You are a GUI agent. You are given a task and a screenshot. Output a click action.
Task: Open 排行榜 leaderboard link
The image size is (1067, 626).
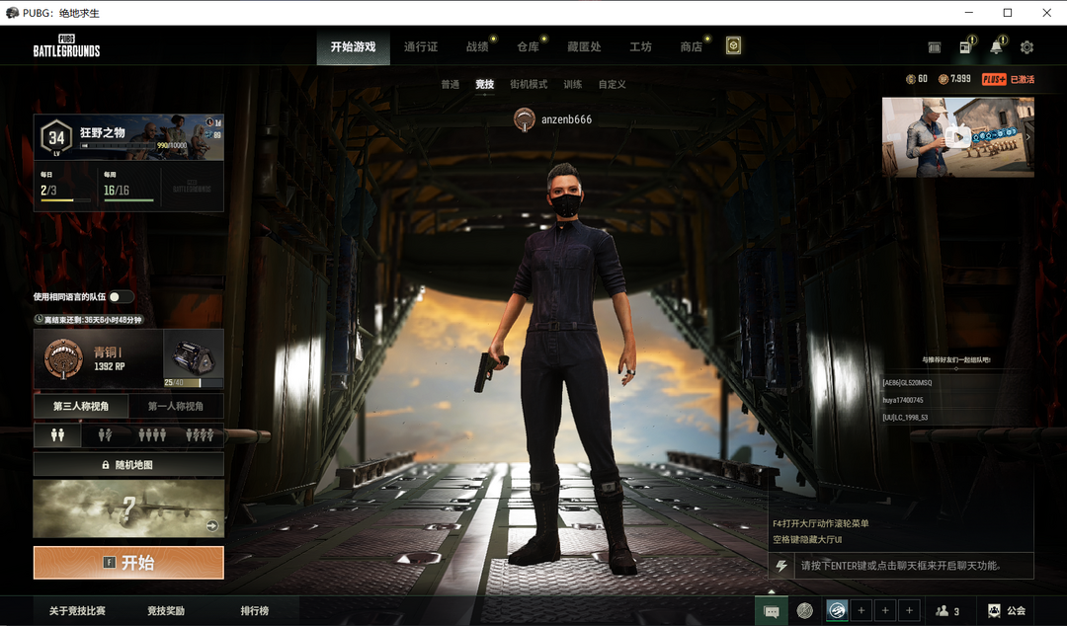point(255,611)
